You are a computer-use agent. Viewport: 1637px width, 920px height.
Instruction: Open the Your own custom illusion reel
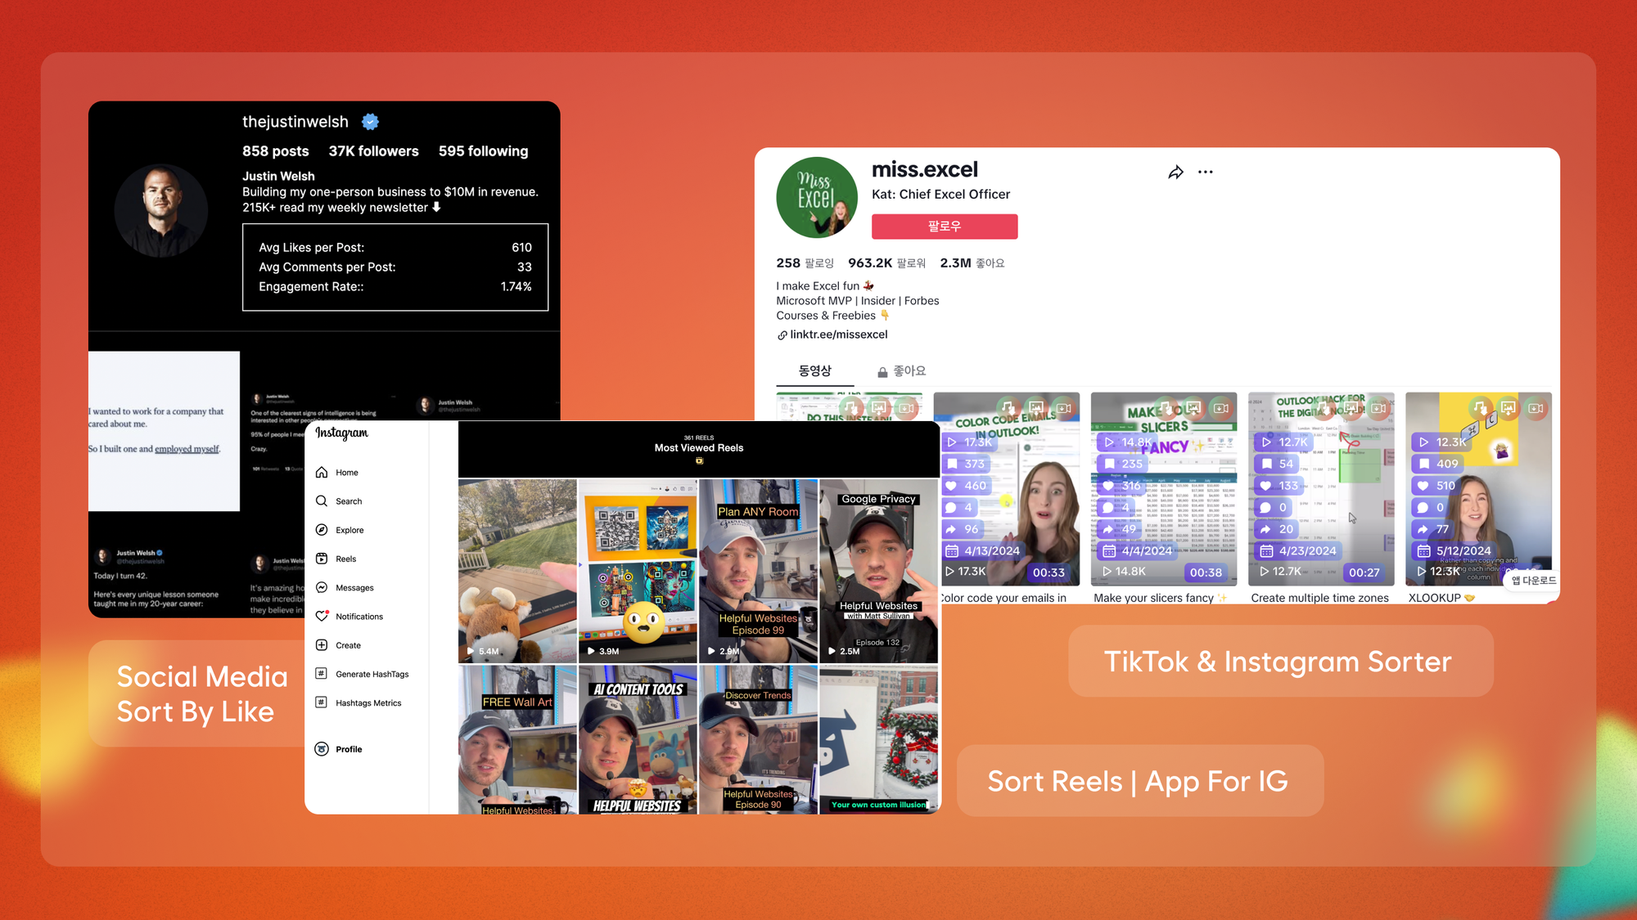pos(878,739)
